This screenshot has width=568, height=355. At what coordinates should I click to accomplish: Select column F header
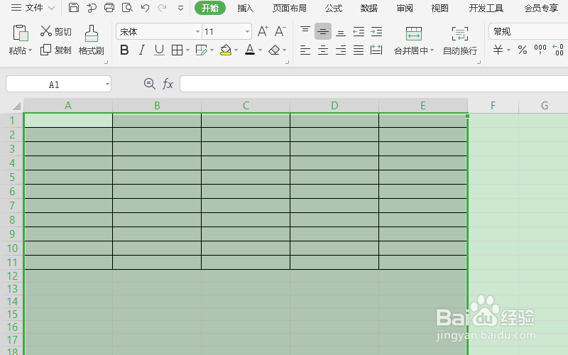tap(493, 105)
